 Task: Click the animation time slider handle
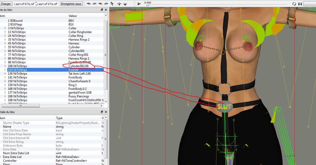148,5
